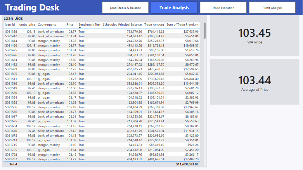
Task: Click price 101.13 cell
Action: tap(71, 135)
